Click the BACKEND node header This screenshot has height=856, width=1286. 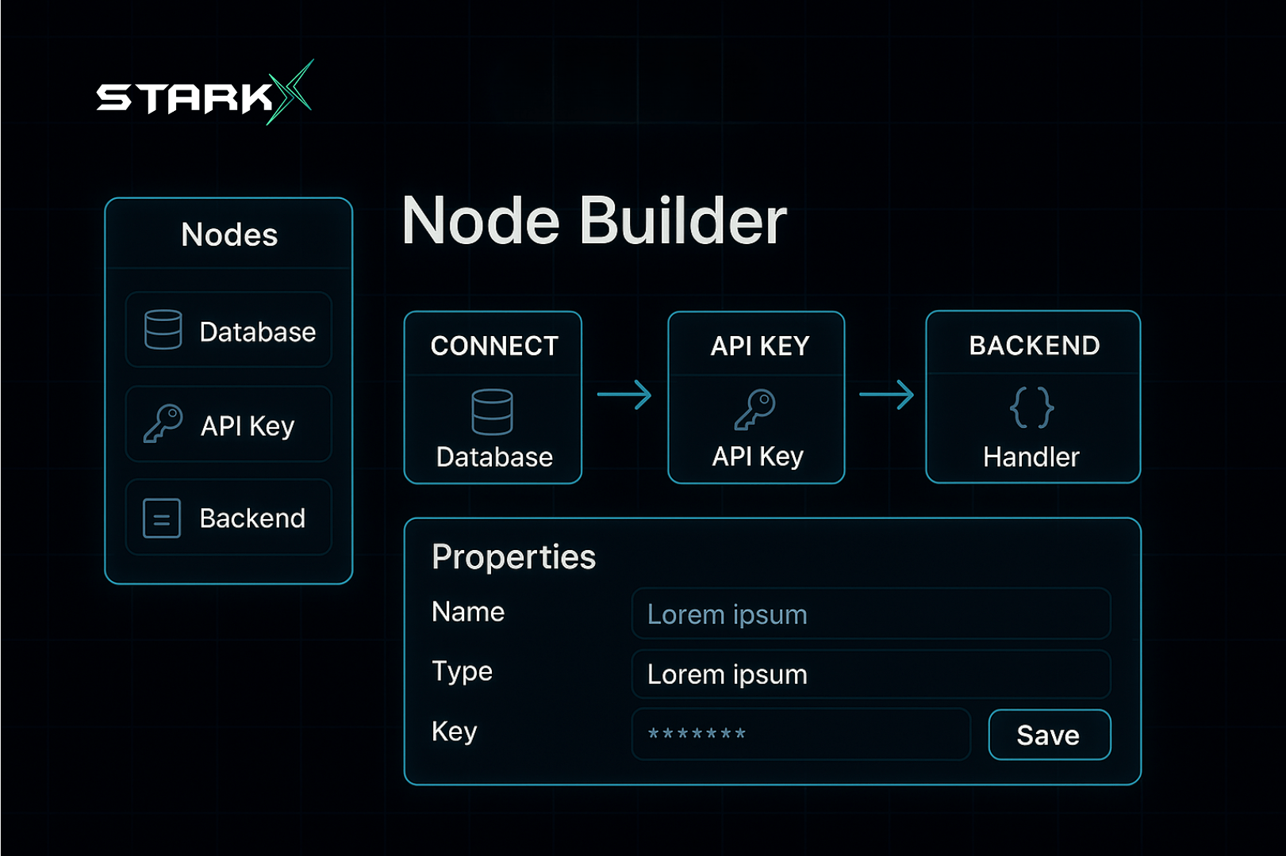coord(1033,344)
